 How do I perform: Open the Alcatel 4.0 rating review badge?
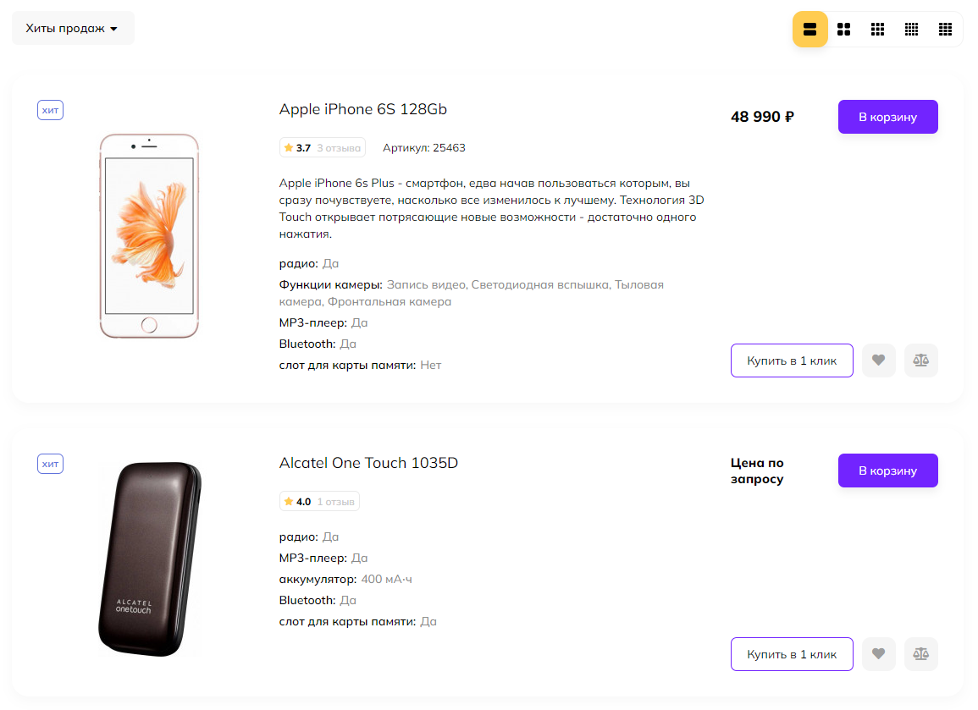click(x=319, y=502)
